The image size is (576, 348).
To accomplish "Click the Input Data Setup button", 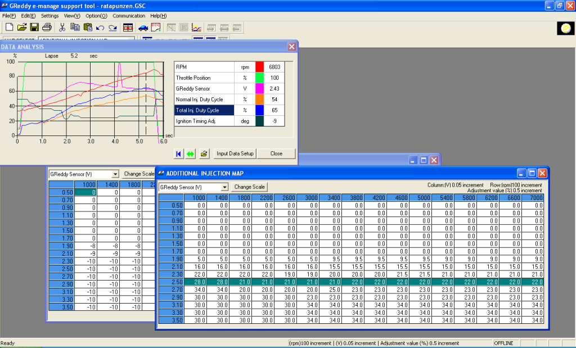I will pos(235,153).
